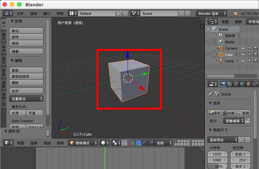
Task: Expand the Lamp tree item
Action: tap(214, 61)
